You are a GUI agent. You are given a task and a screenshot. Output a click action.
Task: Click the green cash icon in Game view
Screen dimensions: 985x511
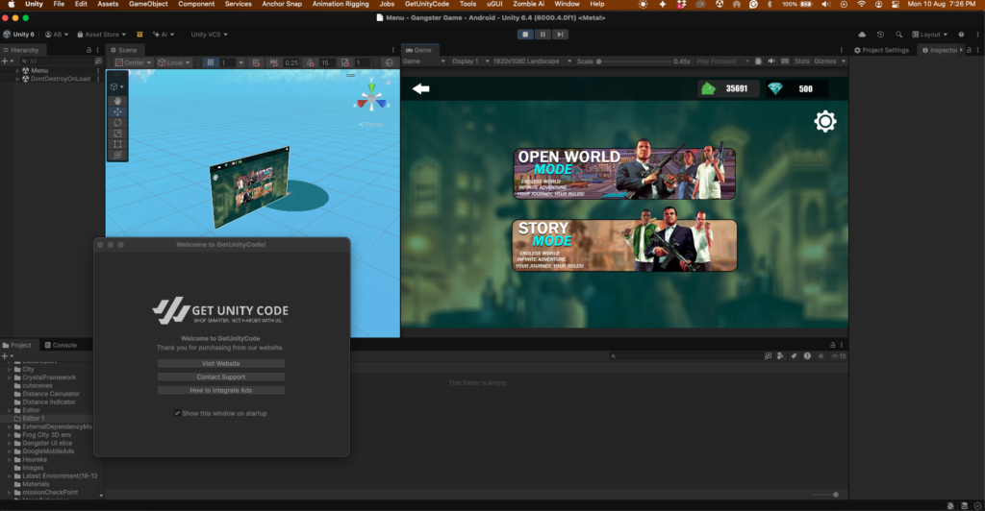(709, 88)
